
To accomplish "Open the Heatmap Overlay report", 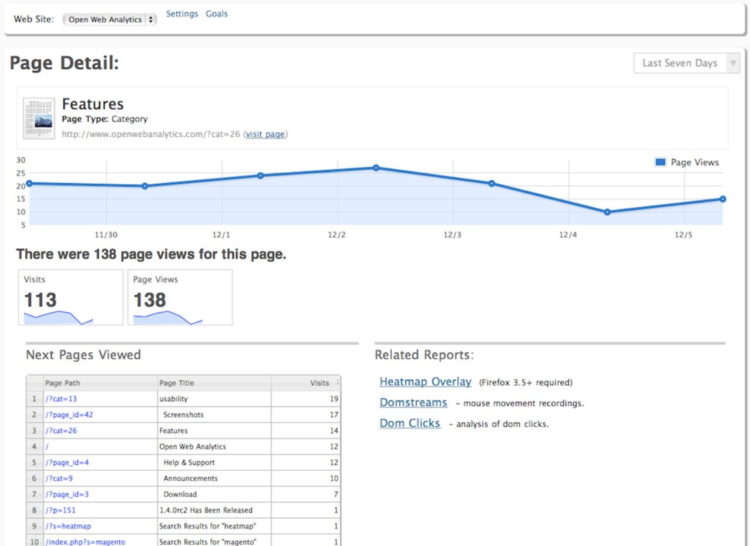I will (425, 382).
